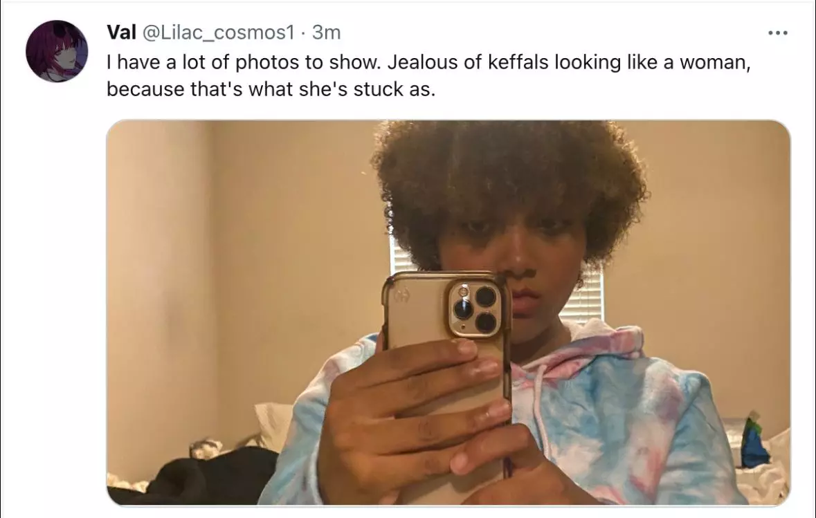Click the line "because that's what she's stuck as."
The width and height of the screenshot is (816, 518).
coord(271,89)
